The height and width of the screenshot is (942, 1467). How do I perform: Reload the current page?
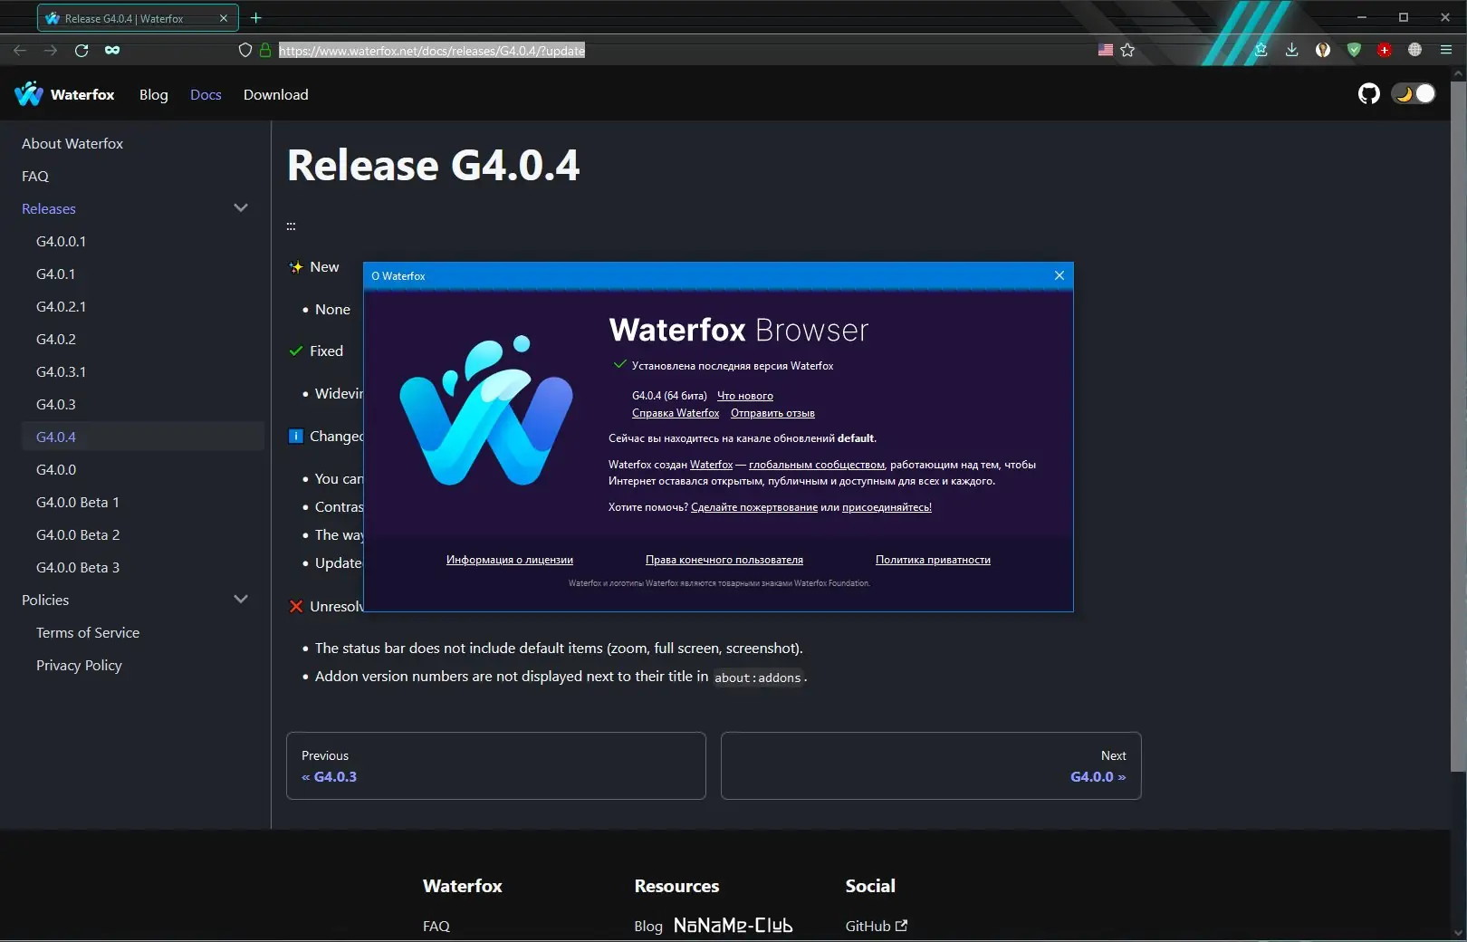(x=81, y=51)
